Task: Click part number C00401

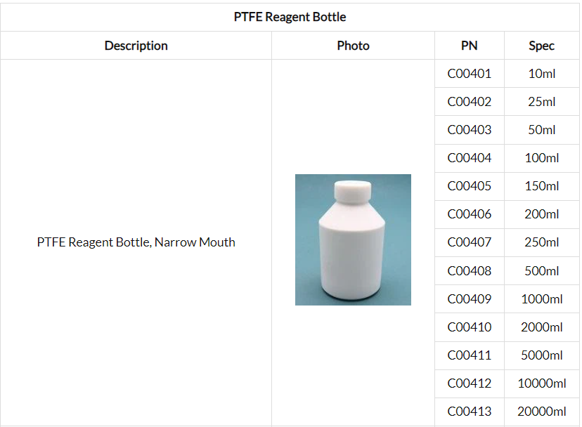Action: pyautogui.click(x=469, y=74)
